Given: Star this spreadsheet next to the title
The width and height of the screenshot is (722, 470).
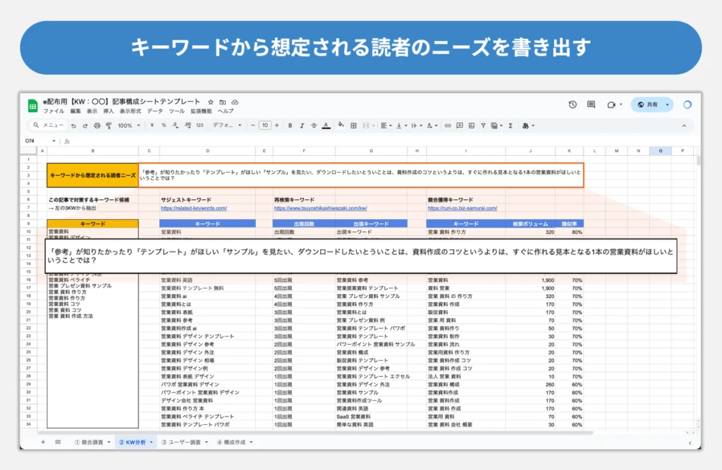Looking at the screenshot, I should click(211, 101).
